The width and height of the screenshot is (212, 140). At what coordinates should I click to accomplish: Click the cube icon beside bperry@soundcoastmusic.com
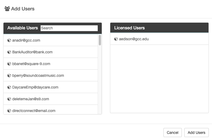(9, 76)
